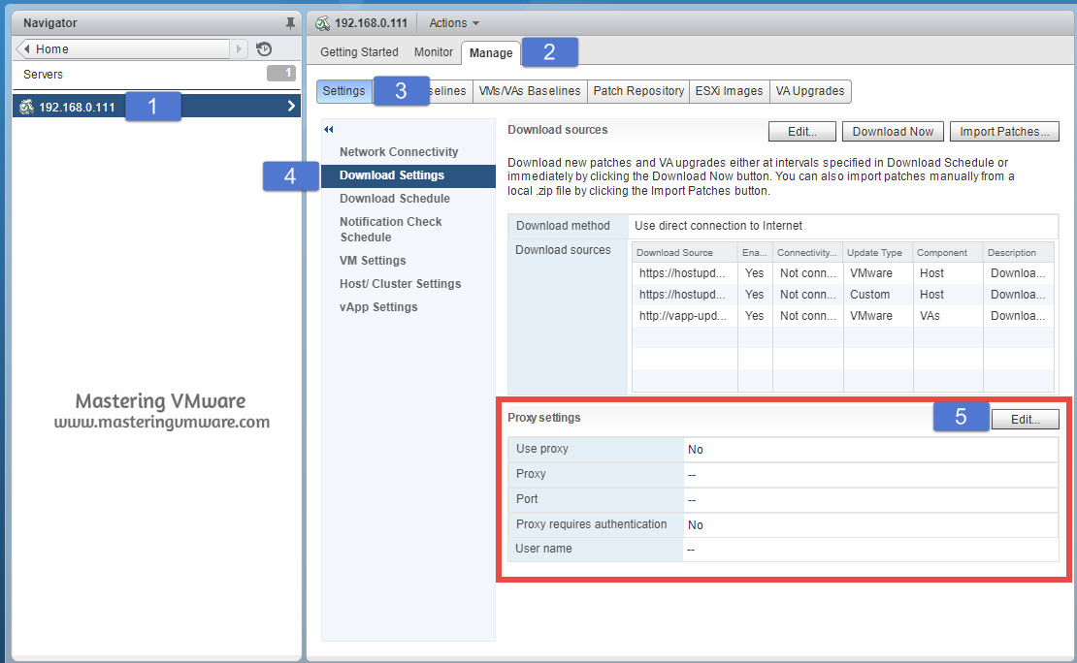
Task: Sort by Update Type column header
Action: [x=878, y=253]
